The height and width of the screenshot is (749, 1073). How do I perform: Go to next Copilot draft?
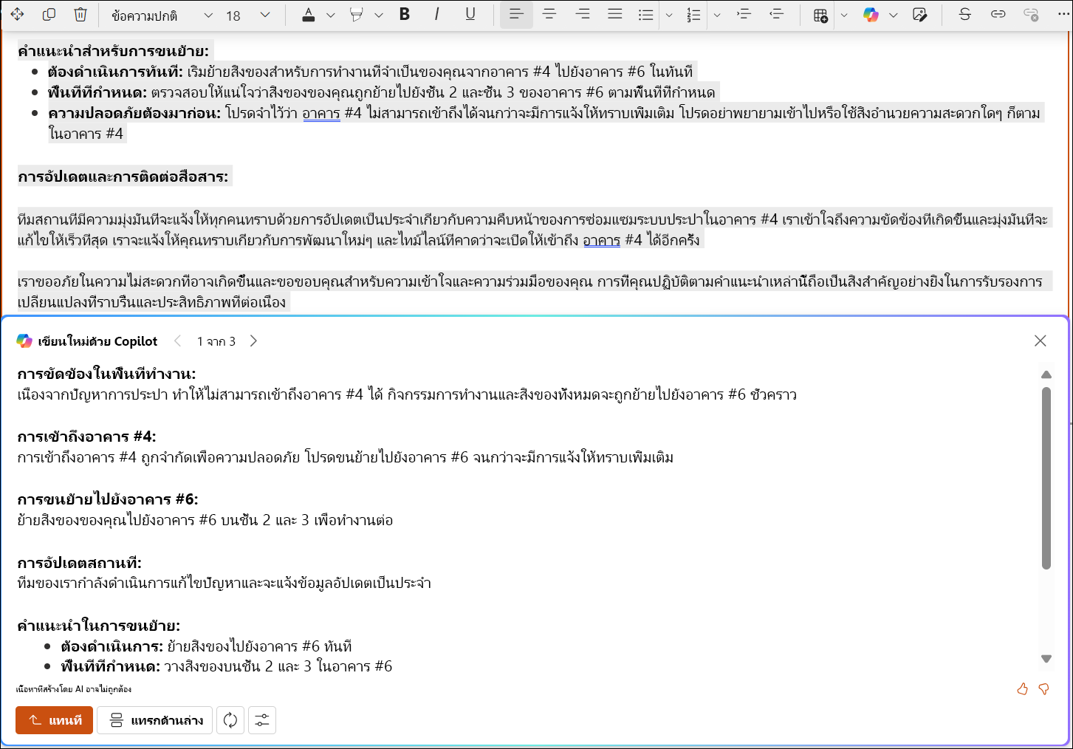[x=253, y=341]
